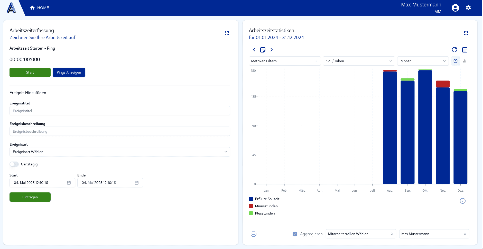Expand Arbeitszeitstatistiken panel to fullscreen
Screen dimensions: 483x249
coord(466,33)
